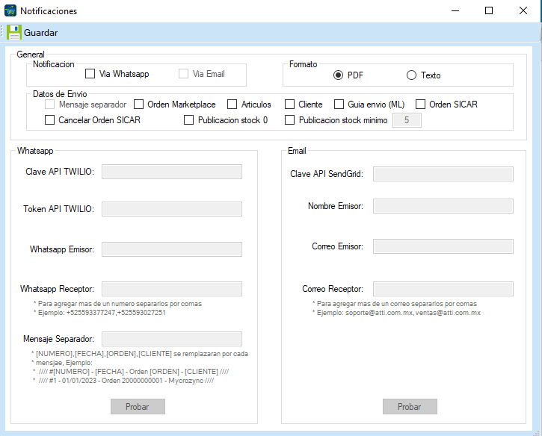Enable the Via Whatsapp checkbox
The width and height of the screenshot is (542, 436).
90,74
